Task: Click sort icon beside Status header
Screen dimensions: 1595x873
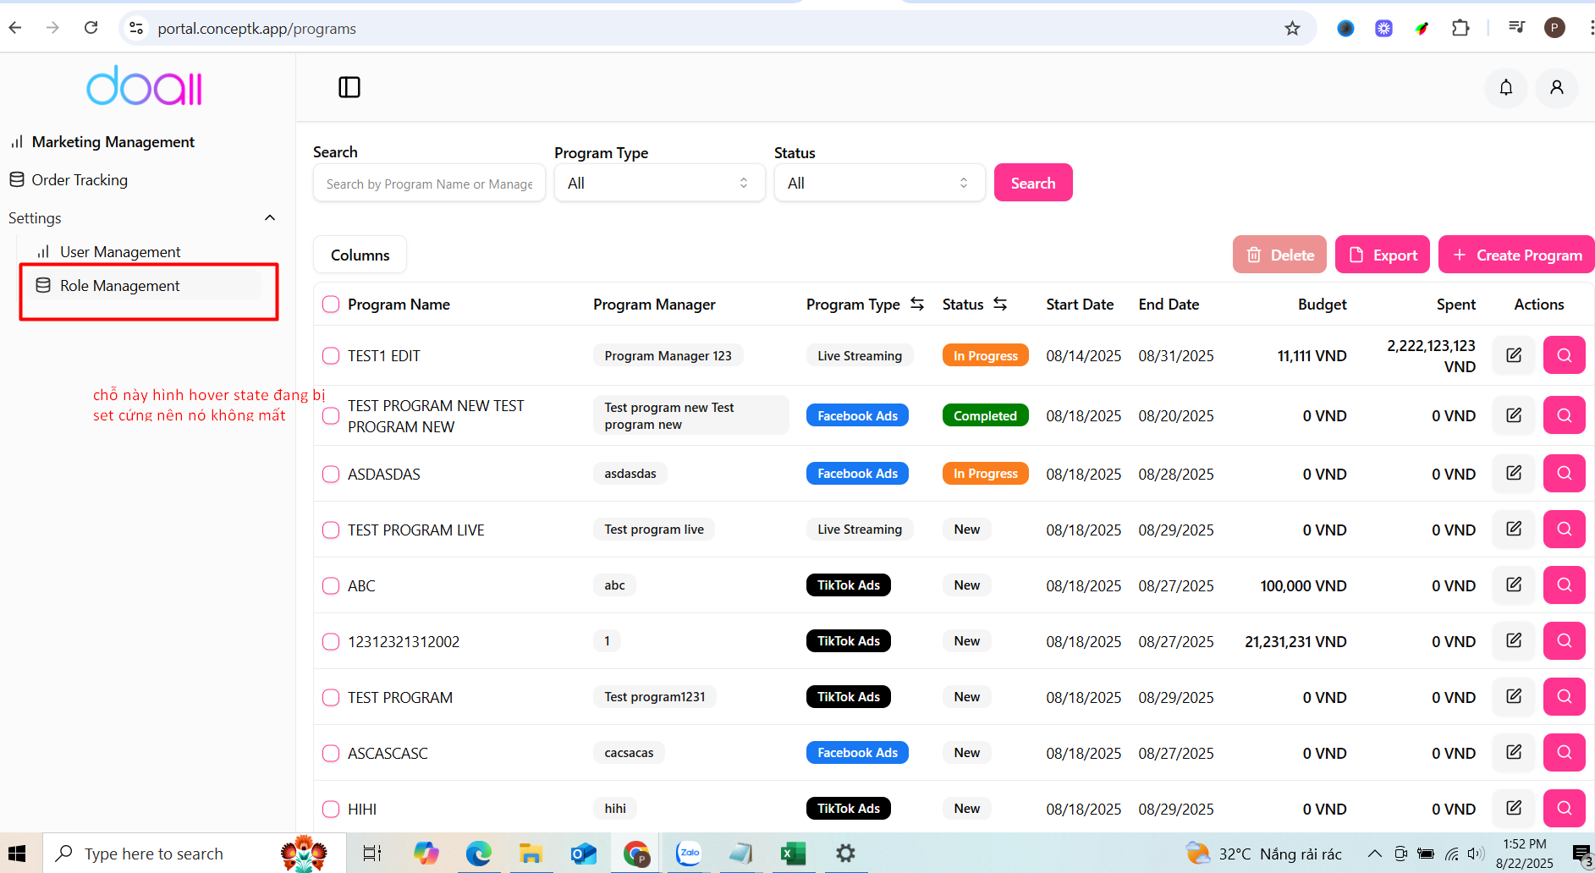Action: (x=1000, y=304)
